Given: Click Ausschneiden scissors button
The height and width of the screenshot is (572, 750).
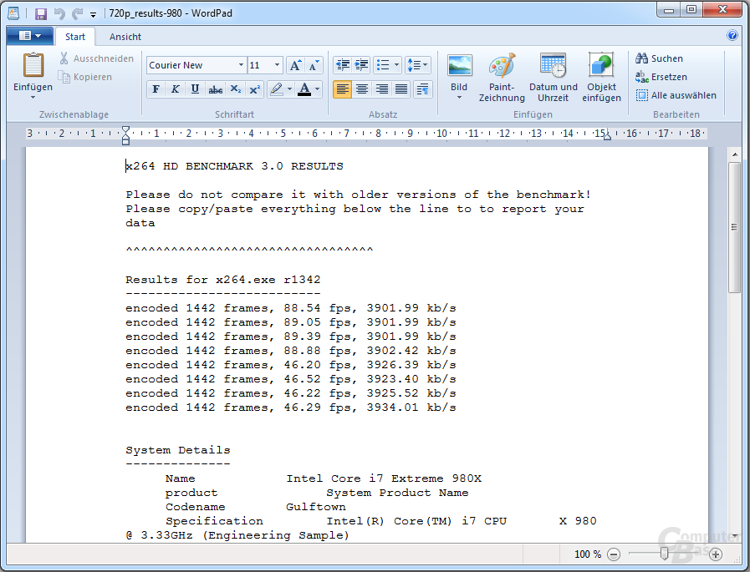Looking at the screenshot, I should (96, 58).
